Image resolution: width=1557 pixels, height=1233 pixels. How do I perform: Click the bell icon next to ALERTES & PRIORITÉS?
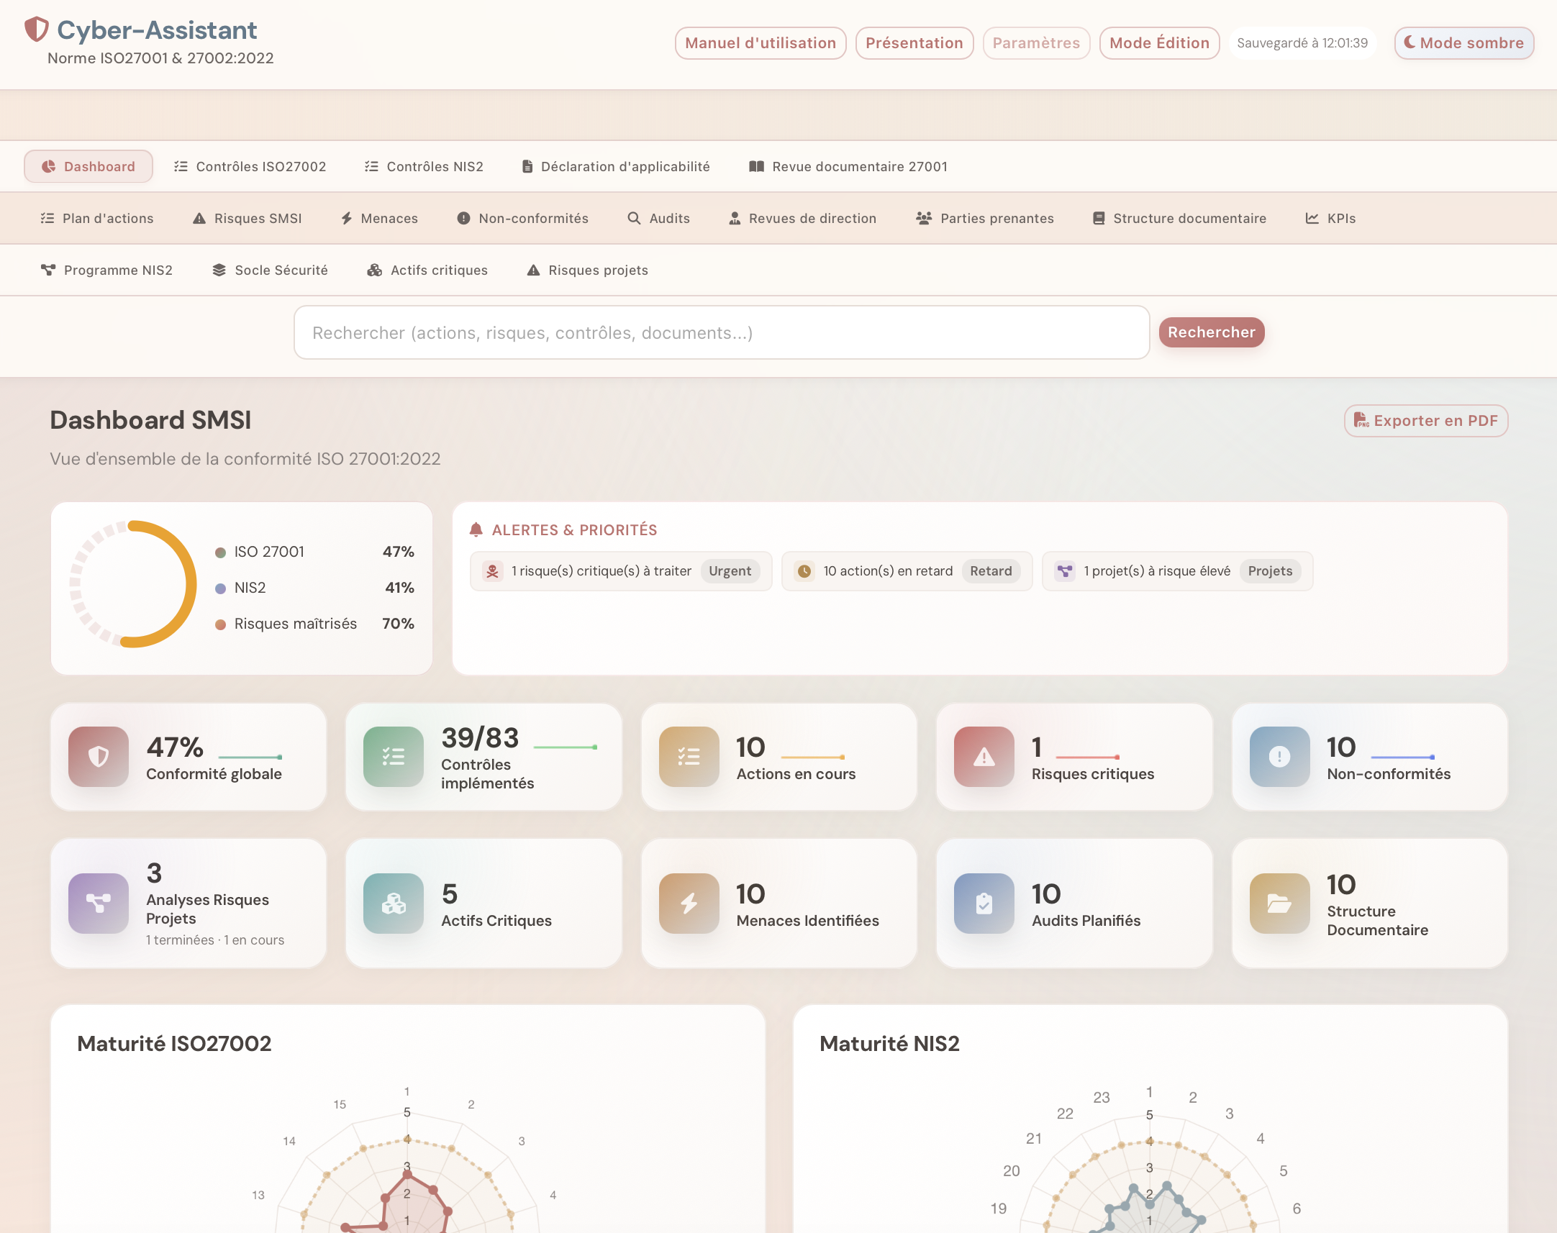pos(477,529)
